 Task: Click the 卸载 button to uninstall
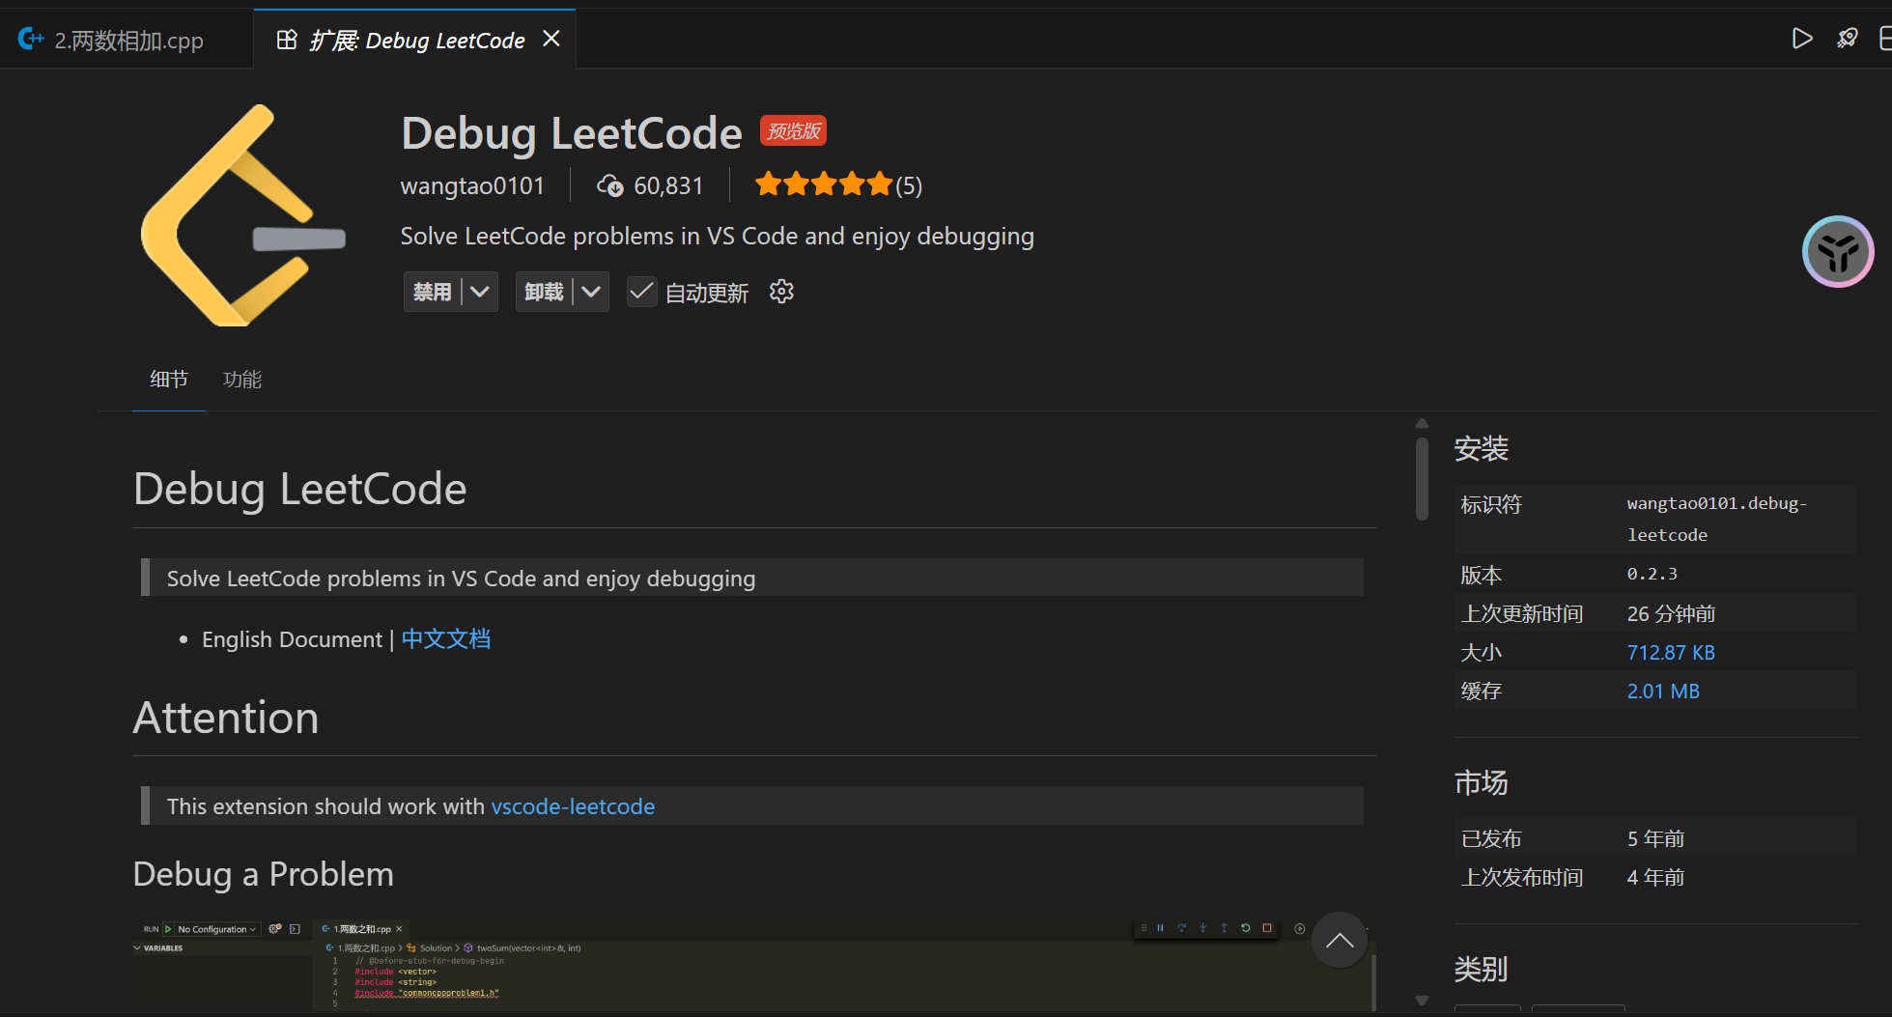click(546, 291)
